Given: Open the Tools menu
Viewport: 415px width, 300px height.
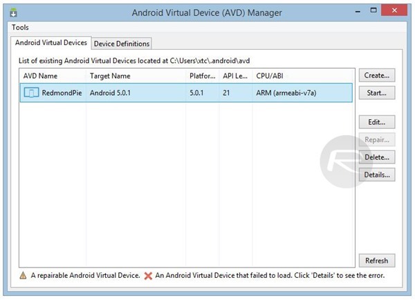Looking at the screenshot, I should click(x=20, y=27).
